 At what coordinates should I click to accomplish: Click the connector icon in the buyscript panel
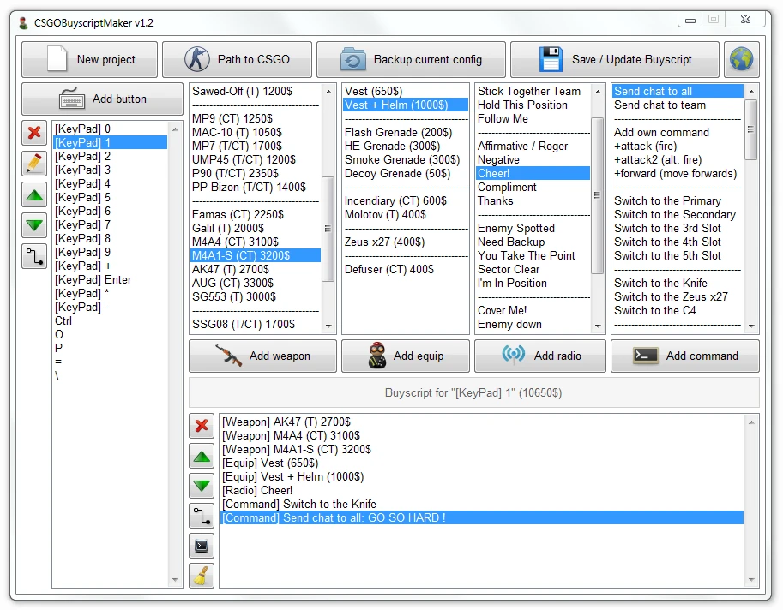coord(202,516)
